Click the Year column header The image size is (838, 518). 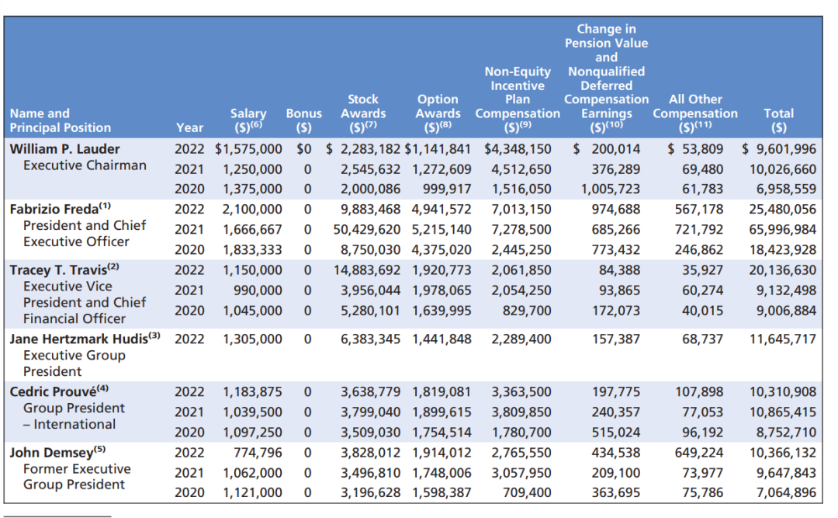tap(189, 127)
